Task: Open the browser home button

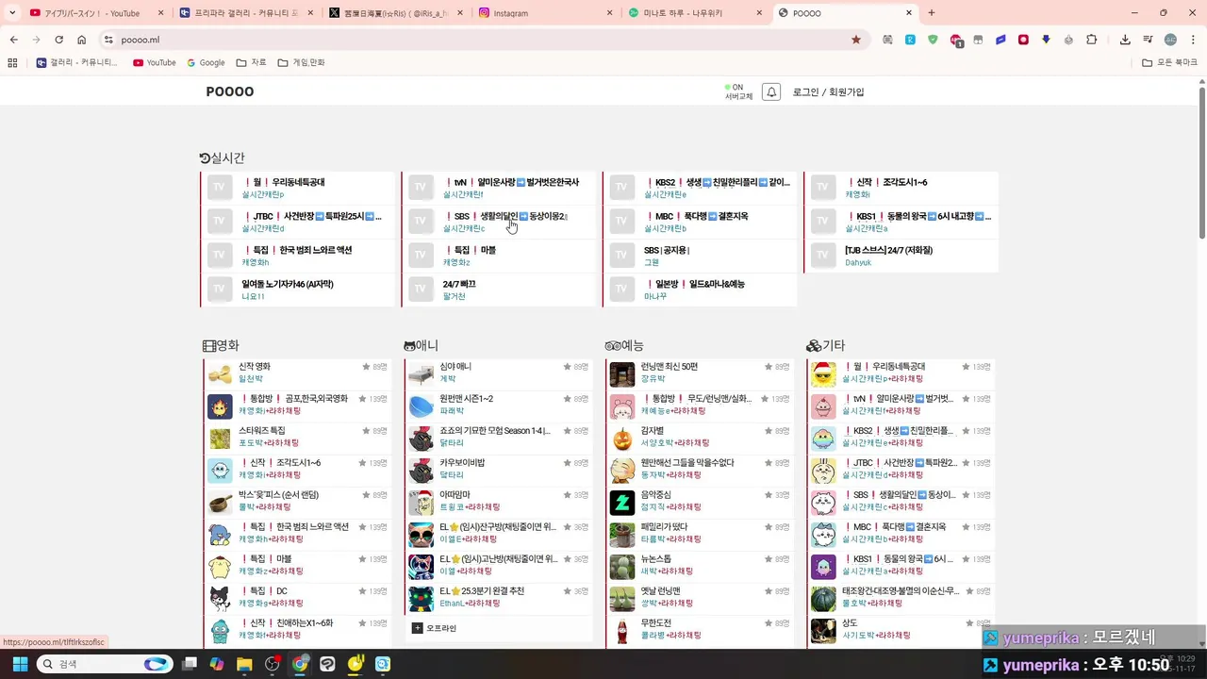Action: click(81, 40)
